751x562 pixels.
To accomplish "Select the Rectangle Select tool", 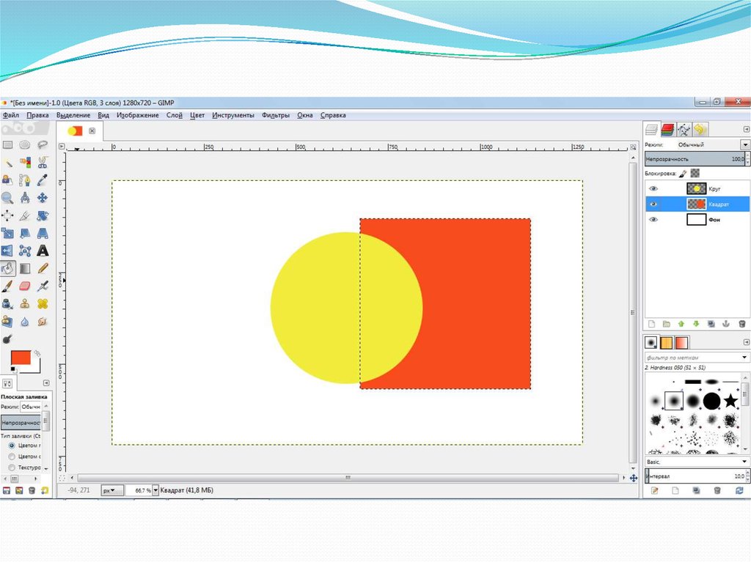I will click(x=7, y=145).
